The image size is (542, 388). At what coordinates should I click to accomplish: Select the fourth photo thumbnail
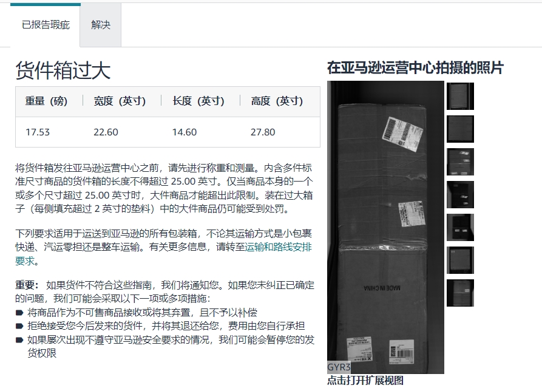coord(459,193)
